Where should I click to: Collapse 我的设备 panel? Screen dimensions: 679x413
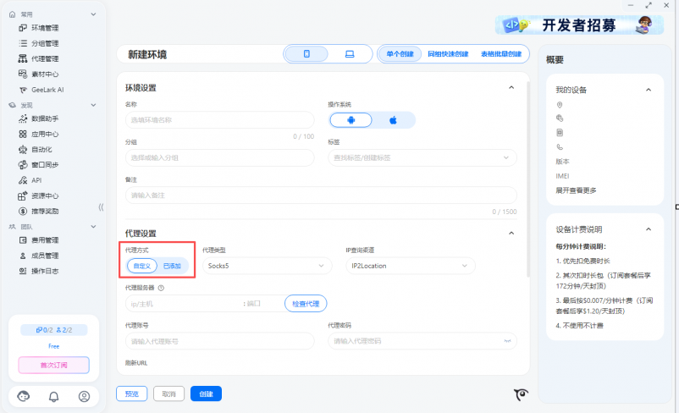649,90
